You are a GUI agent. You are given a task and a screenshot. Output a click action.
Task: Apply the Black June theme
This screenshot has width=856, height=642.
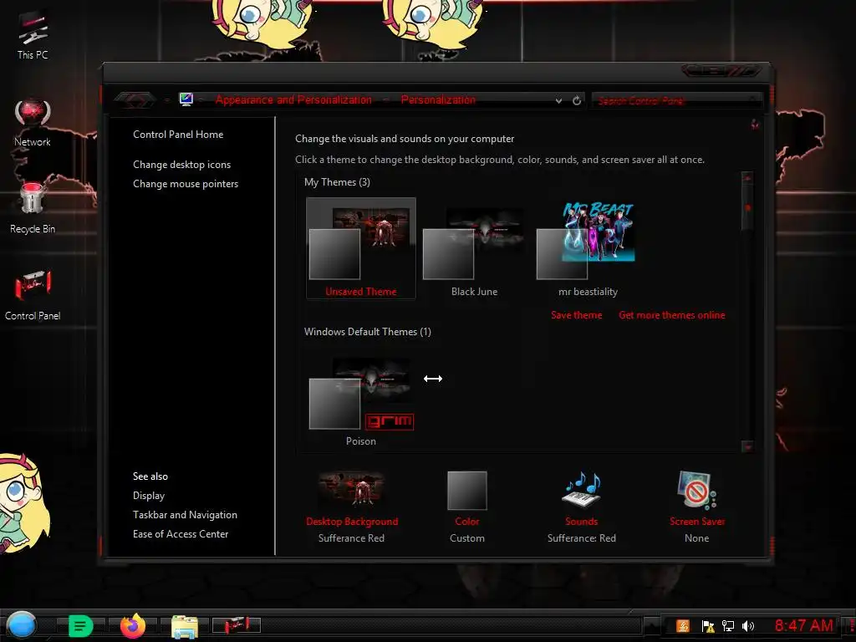click(474, 248)
